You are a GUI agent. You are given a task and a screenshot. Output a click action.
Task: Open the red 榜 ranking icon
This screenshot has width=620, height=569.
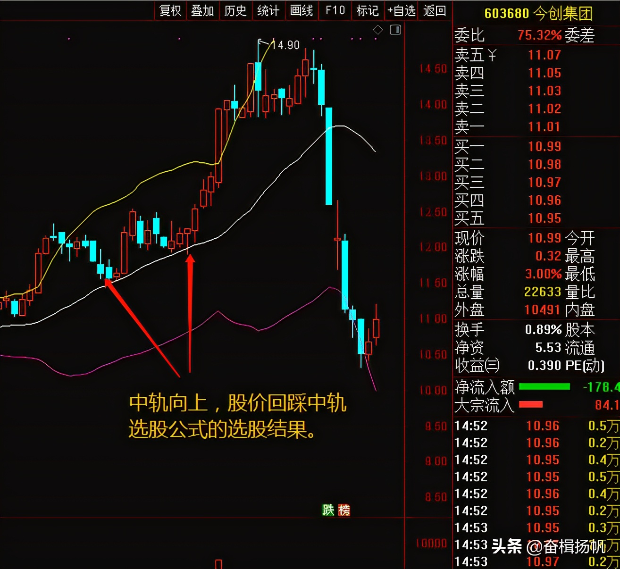(x=344, y=510)
